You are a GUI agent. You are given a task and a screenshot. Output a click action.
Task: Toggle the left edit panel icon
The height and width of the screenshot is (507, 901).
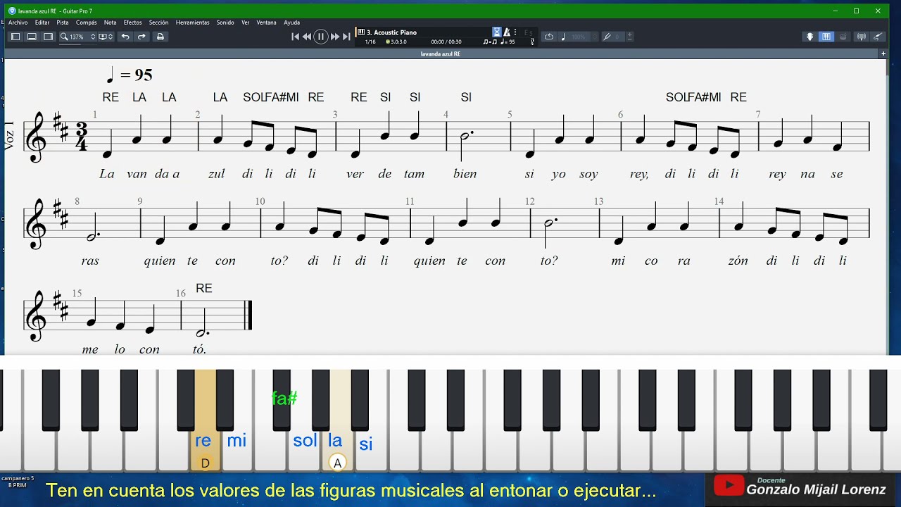[15, 37]
